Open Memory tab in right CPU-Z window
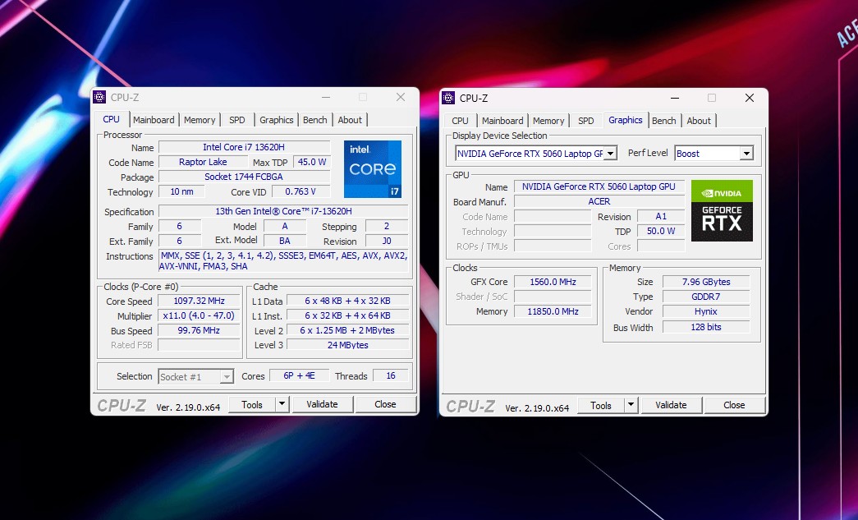 click(x=548, y=121)
